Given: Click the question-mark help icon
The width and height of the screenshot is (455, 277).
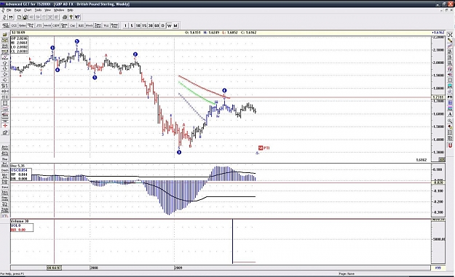Looking at the screenshot, I should 71,17.
